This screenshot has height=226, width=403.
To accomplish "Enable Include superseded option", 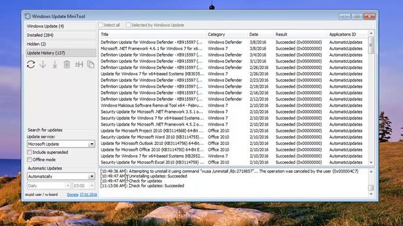I will [x=30, y=152].
